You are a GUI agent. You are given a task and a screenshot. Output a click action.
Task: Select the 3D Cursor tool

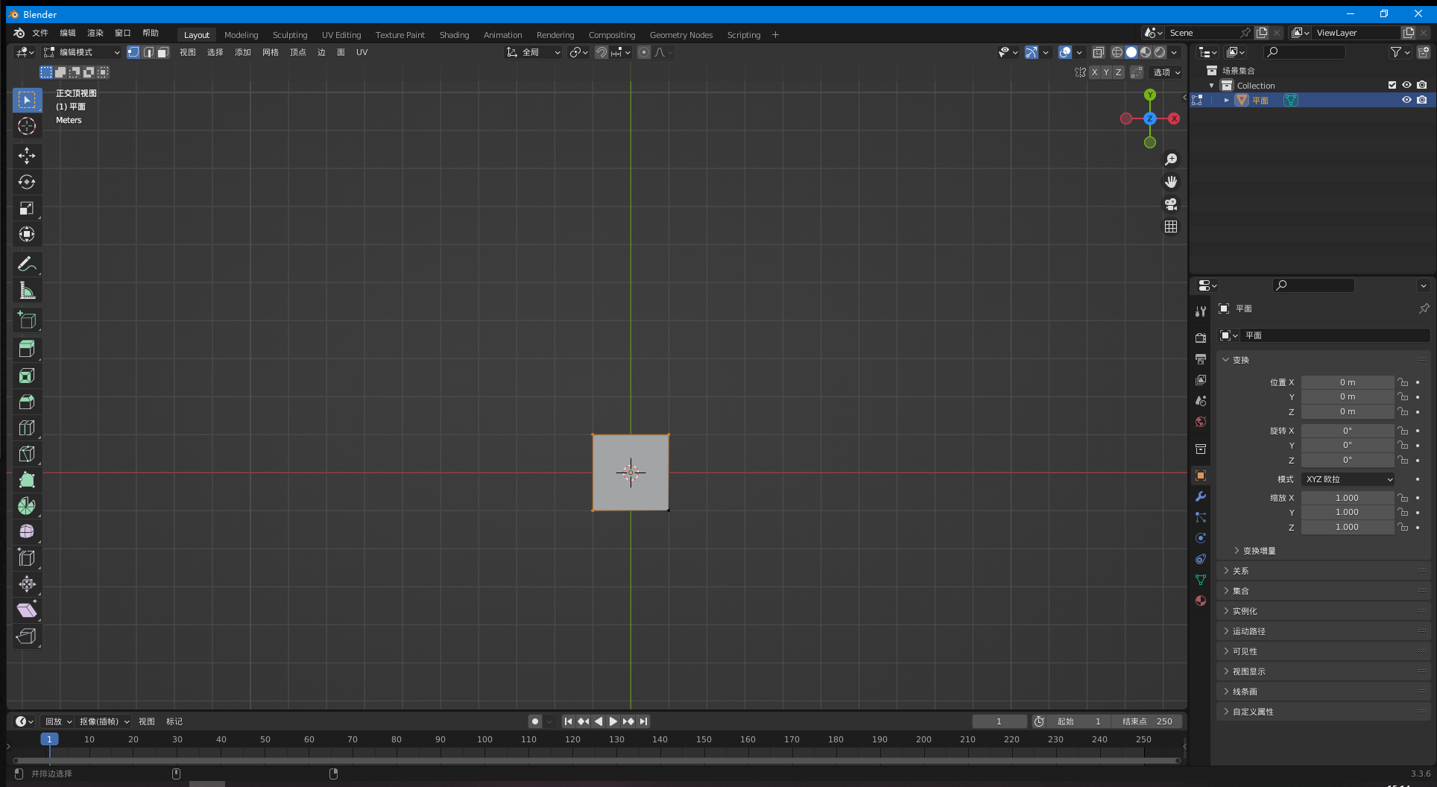[27, 126]
